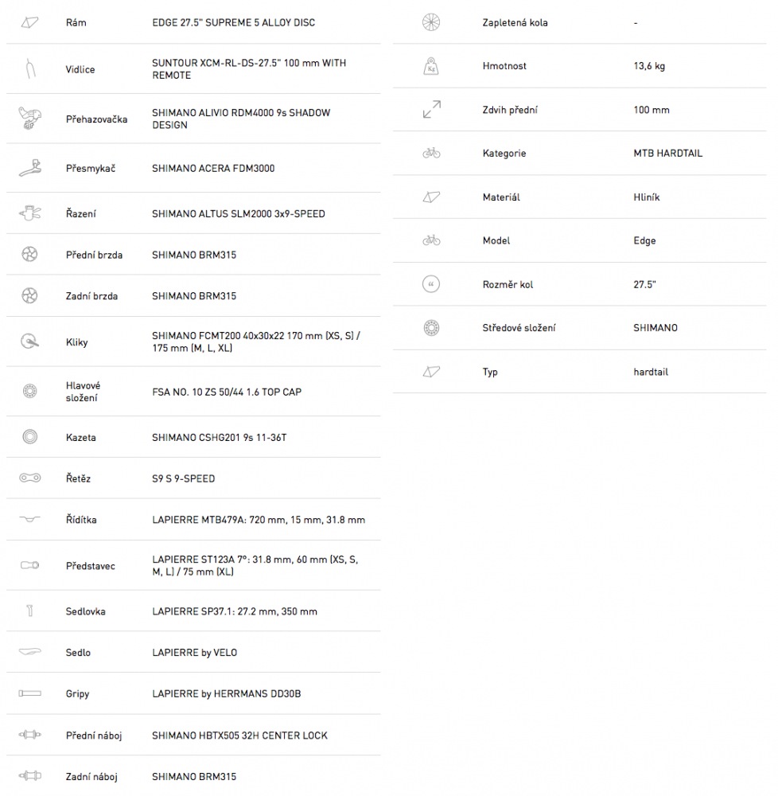Click the hub icon beside Přední náboj

[x=30, y=734]
